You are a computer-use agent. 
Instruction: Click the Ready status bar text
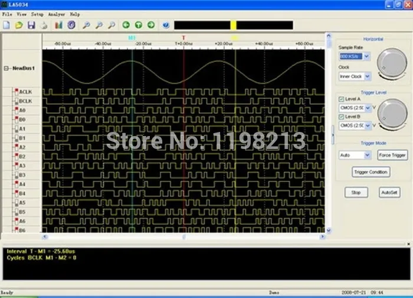pyautogui.click(x=7, y=293)
